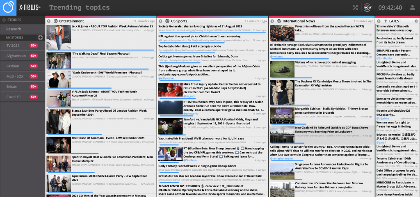Open the 'now' live feed icon
Image resolution: width=420 pixels, height=197 pixels.
point(367,7)
